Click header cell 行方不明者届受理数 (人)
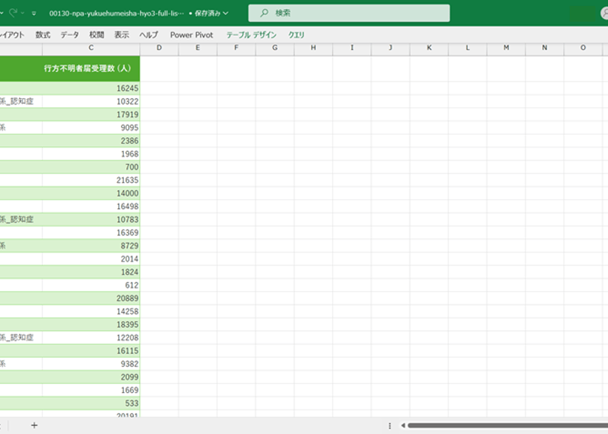This screenshot has height=434, width=608. point(91,68)
